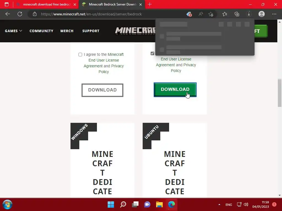The width and height of the screenshot is (282, 211).
Task: Open the left End User License Agreement link
Action: point(104,63)
